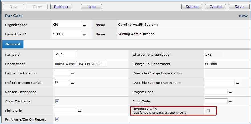Open the Help page
Screen dimensions: 251x124
91,7
